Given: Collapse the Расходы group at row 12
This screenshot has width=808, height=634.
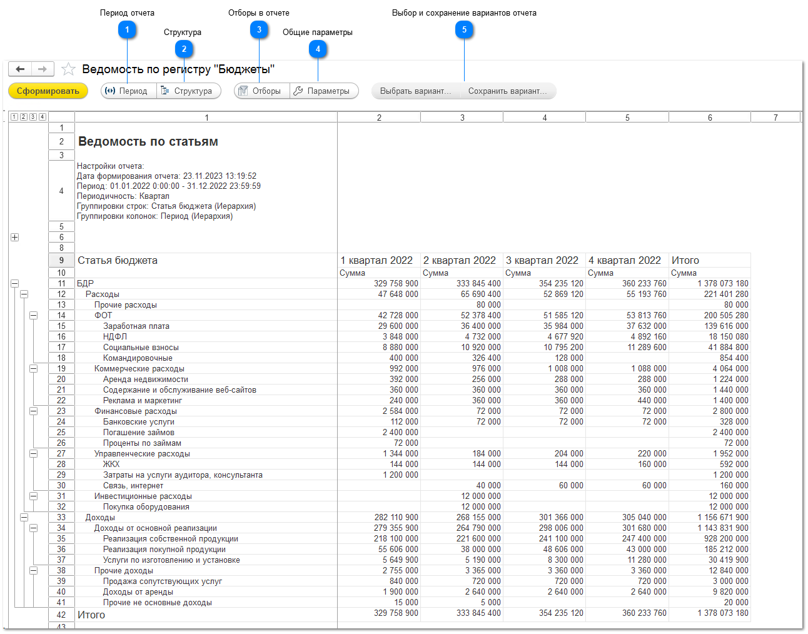Looking at the screenshot, I should (24, 294).
